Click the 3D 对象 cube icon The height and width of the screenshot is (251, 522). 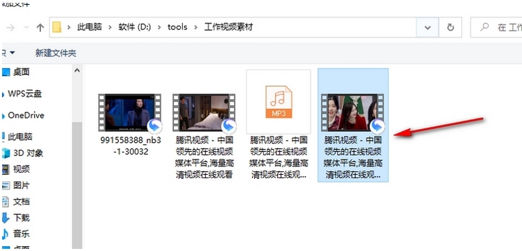tap(6, 153)
